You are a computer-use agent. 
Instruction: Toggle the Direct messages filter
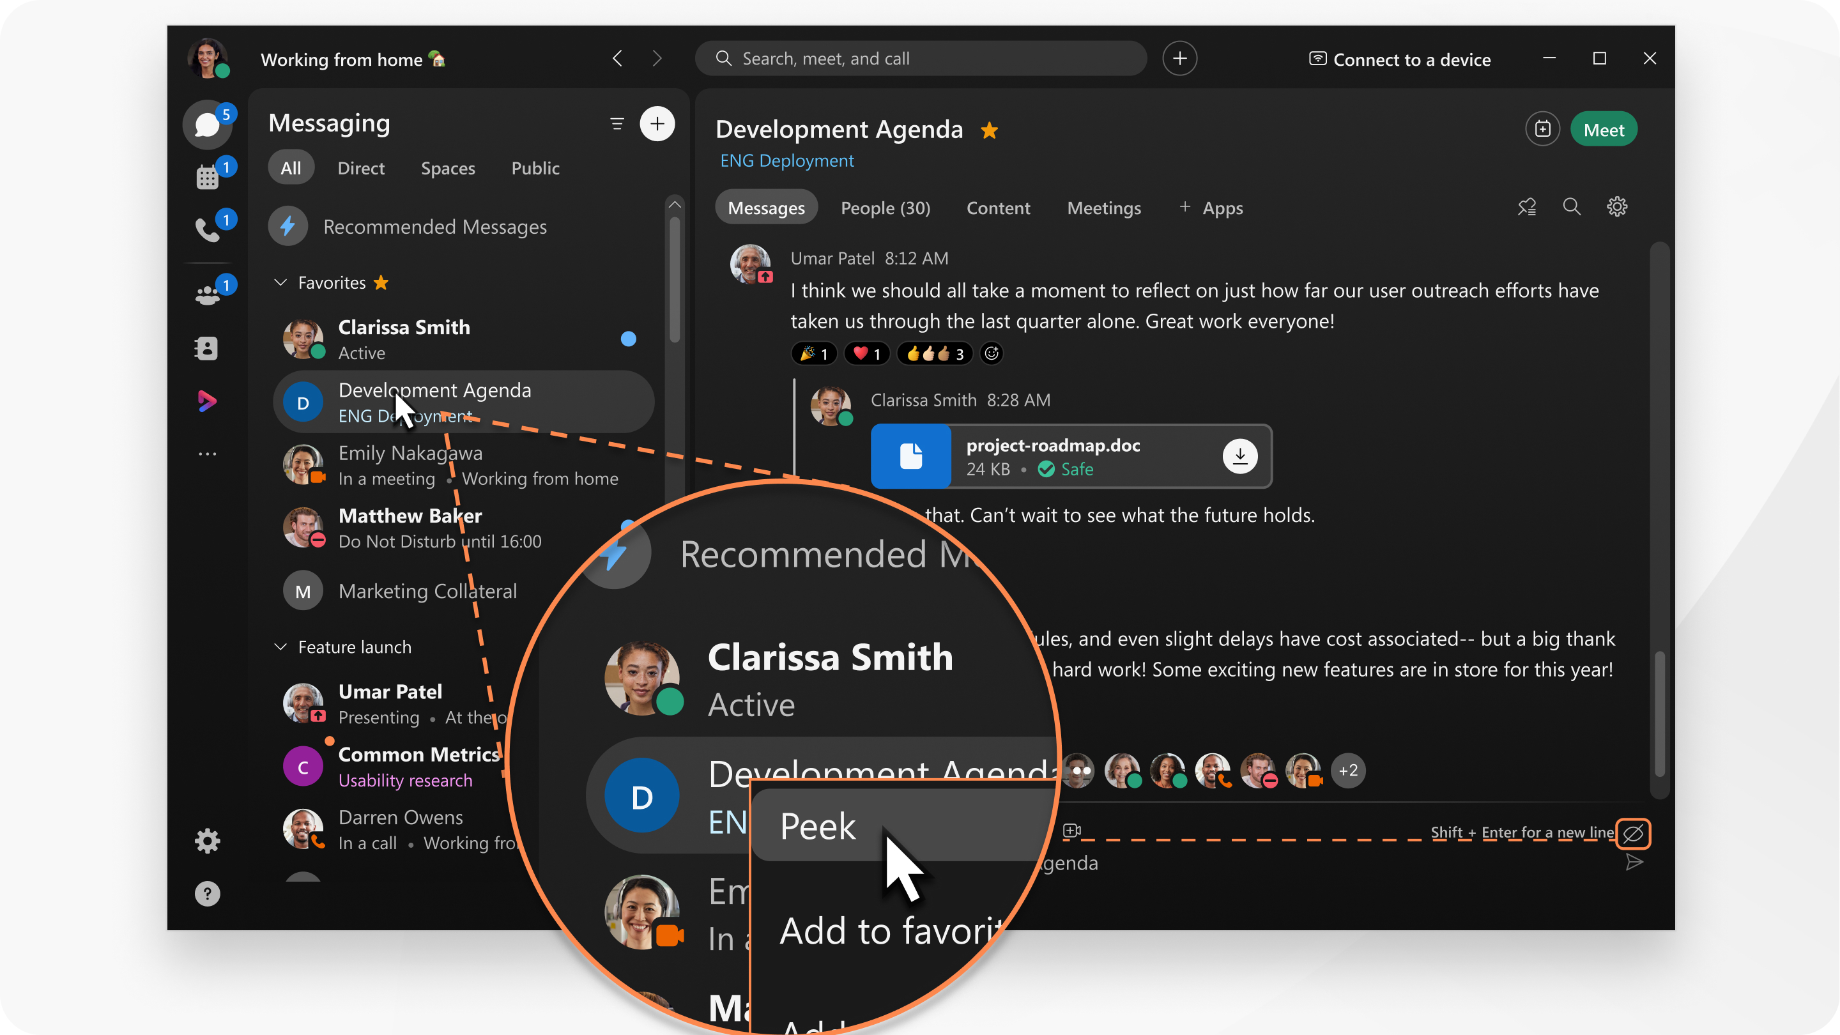coord(358,165)
